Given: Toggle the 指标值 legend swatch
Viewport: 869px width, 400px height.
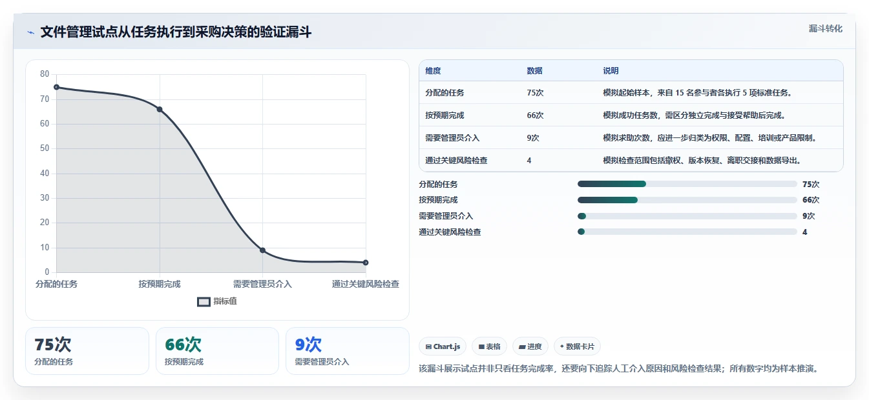Looking at the screenshot, I should tap(204, 301).
